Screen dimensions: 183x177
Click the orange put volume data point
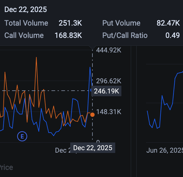pos(92,115)
